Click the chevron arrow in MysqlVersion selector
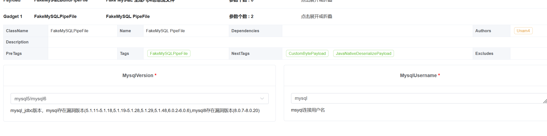This screenshot has width=547, height=136. coord(262,99)
